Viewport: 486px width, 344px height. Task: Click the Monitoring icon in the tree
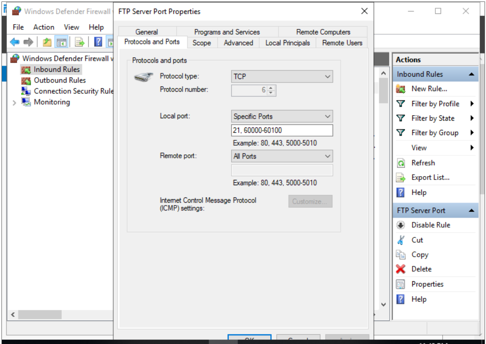pos(26,102)
